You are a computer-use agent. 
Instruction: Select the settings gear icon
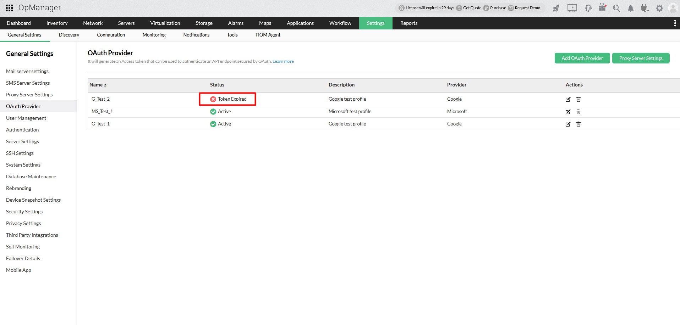click(659, 8)
